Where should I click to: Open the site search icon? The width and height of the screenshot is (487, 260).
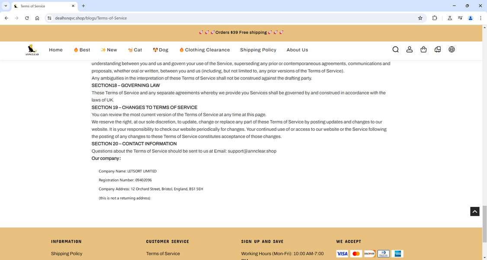395,49
